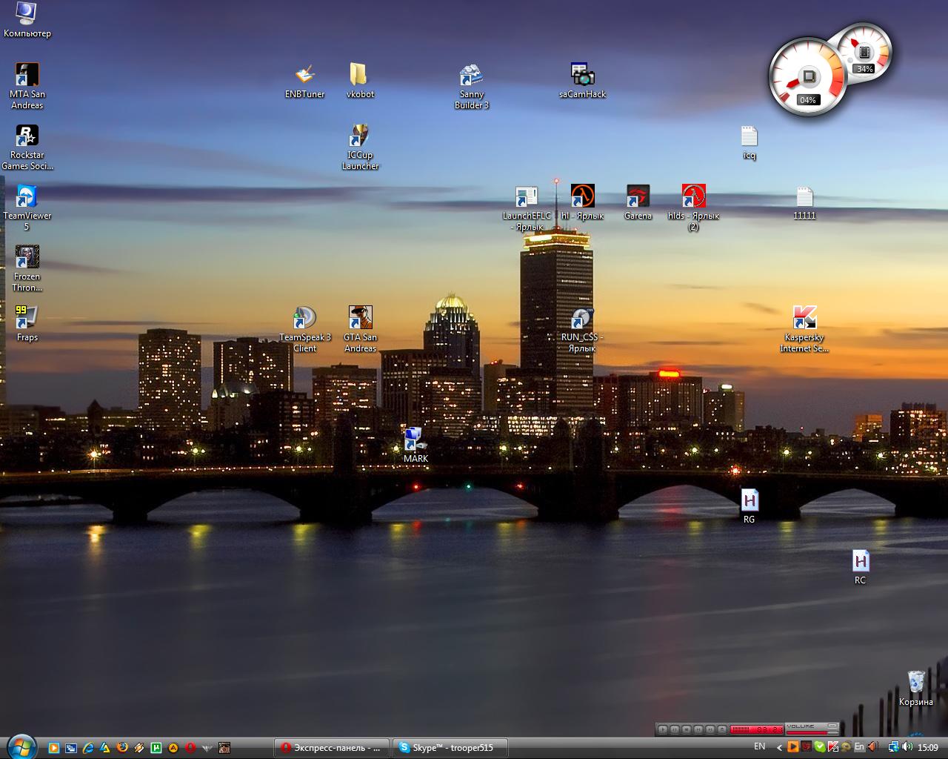Image resolution: width=948 pixels, height=759 pixels.
Task: Open the EN language bar selector
Action: tap(759, 747)
